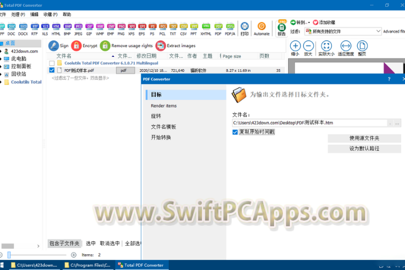
Task: Open 编辑 menu
Action: click(34, 15)
